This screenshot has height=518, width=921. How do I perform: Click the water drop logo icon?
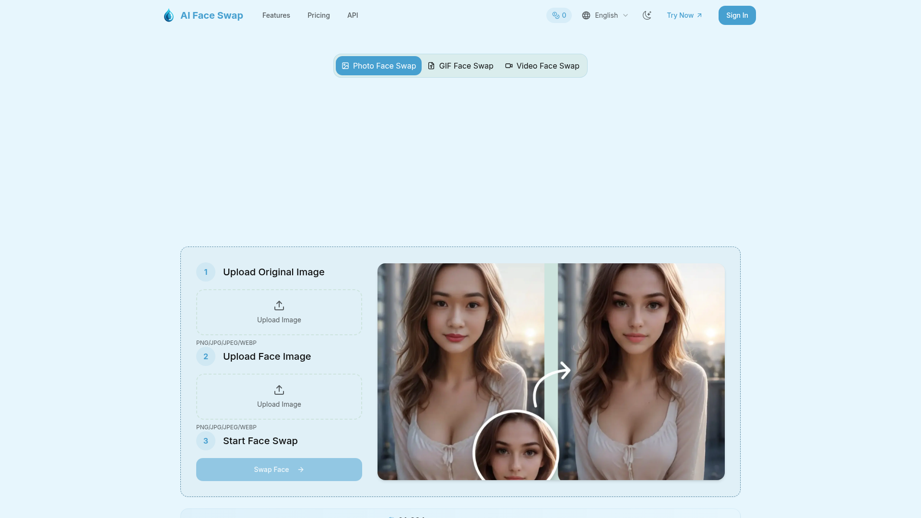tap(168, 15)
